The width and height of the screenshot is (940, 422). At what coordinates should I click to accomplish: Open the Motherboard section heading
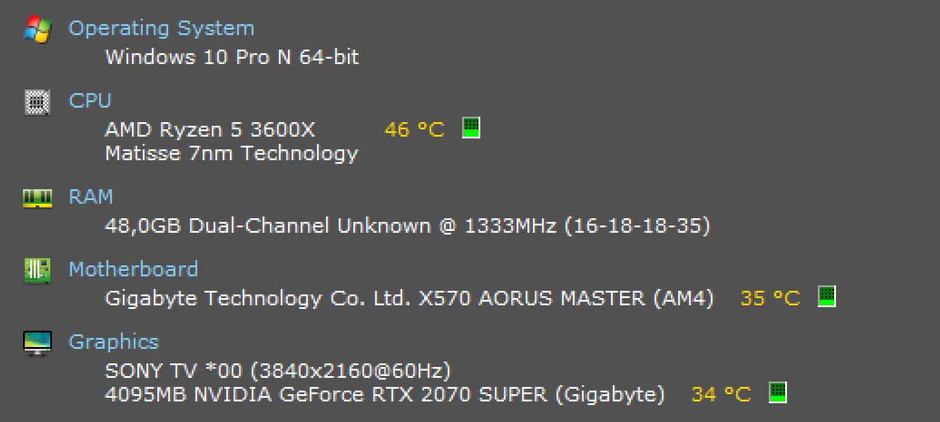134,269
